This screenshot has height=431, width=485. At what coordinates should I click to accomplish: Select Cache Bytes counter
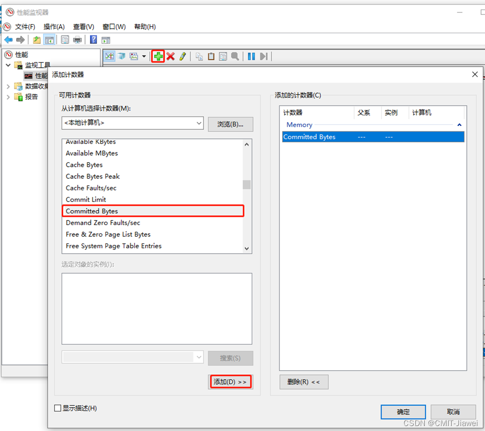(84, 165)
